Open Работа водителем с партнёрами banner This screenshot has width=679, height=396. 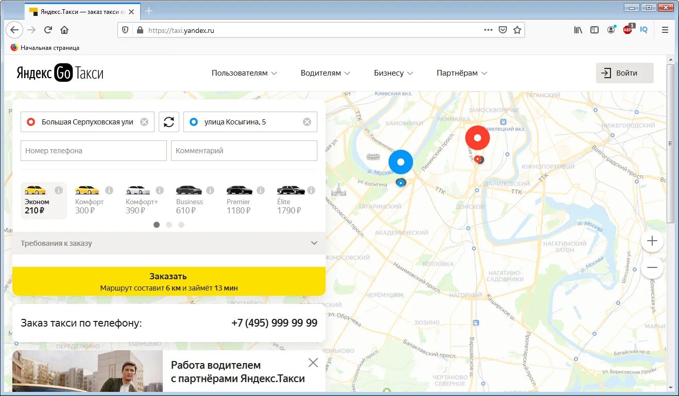(238, 372)
